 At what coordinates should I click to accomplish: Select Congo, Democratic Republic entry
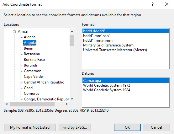(47, 99)
